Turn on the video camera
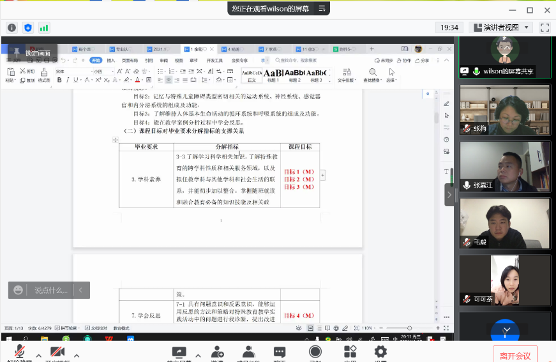Image resolution: width=556 pixels, height=362 pixels. click(57, 352)
